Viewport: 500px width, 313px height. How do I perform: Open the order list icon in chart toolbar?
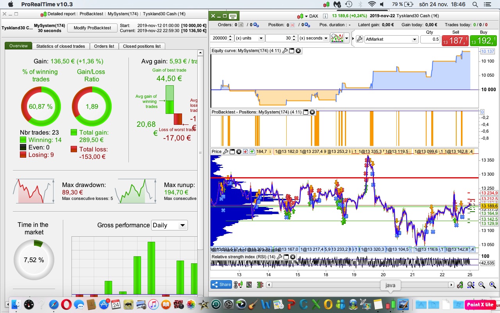249,285
